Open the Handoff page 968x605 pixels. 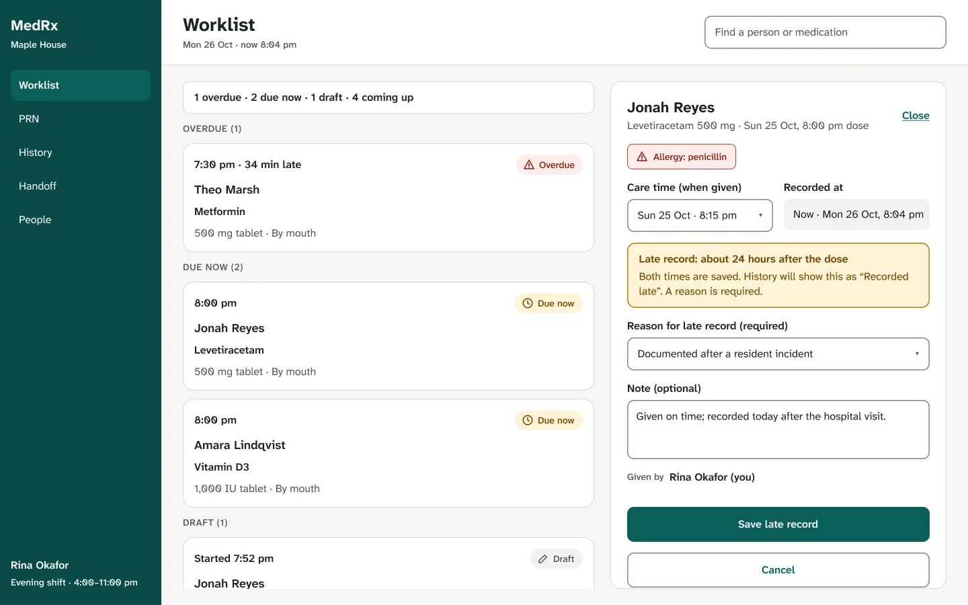pos(81,186)
